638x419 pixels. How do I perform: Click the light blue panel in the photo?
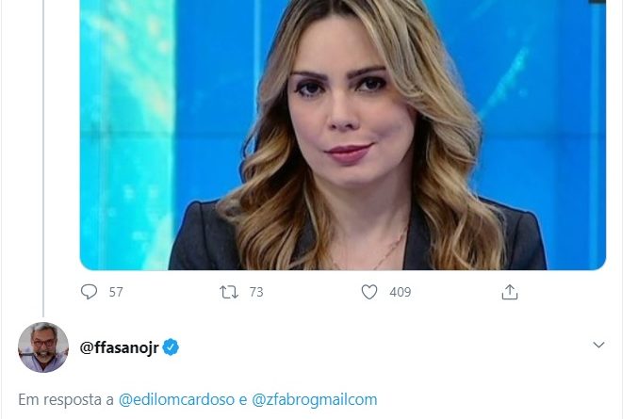pos(127,134)
